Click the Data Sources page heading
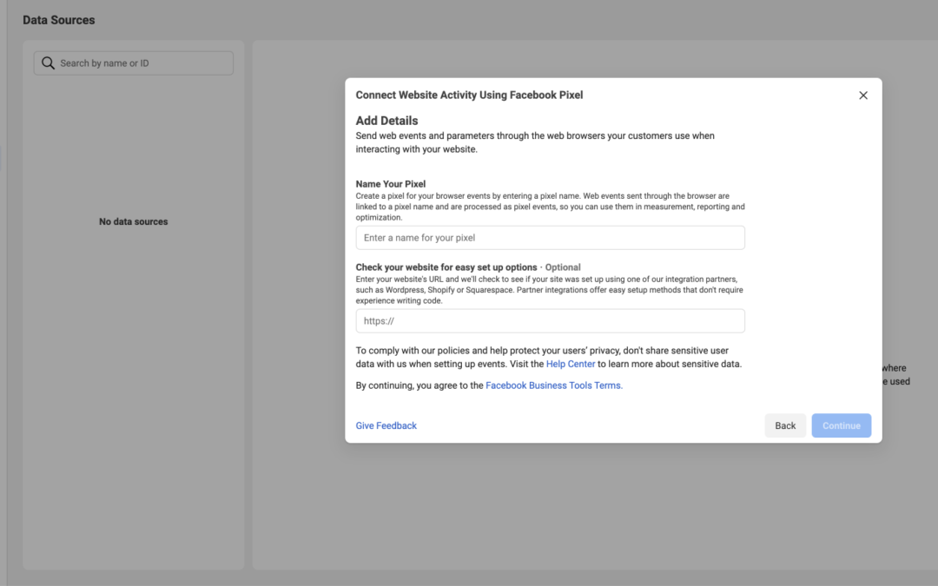Screen dimensions: 938x586 tap(59, 20)
